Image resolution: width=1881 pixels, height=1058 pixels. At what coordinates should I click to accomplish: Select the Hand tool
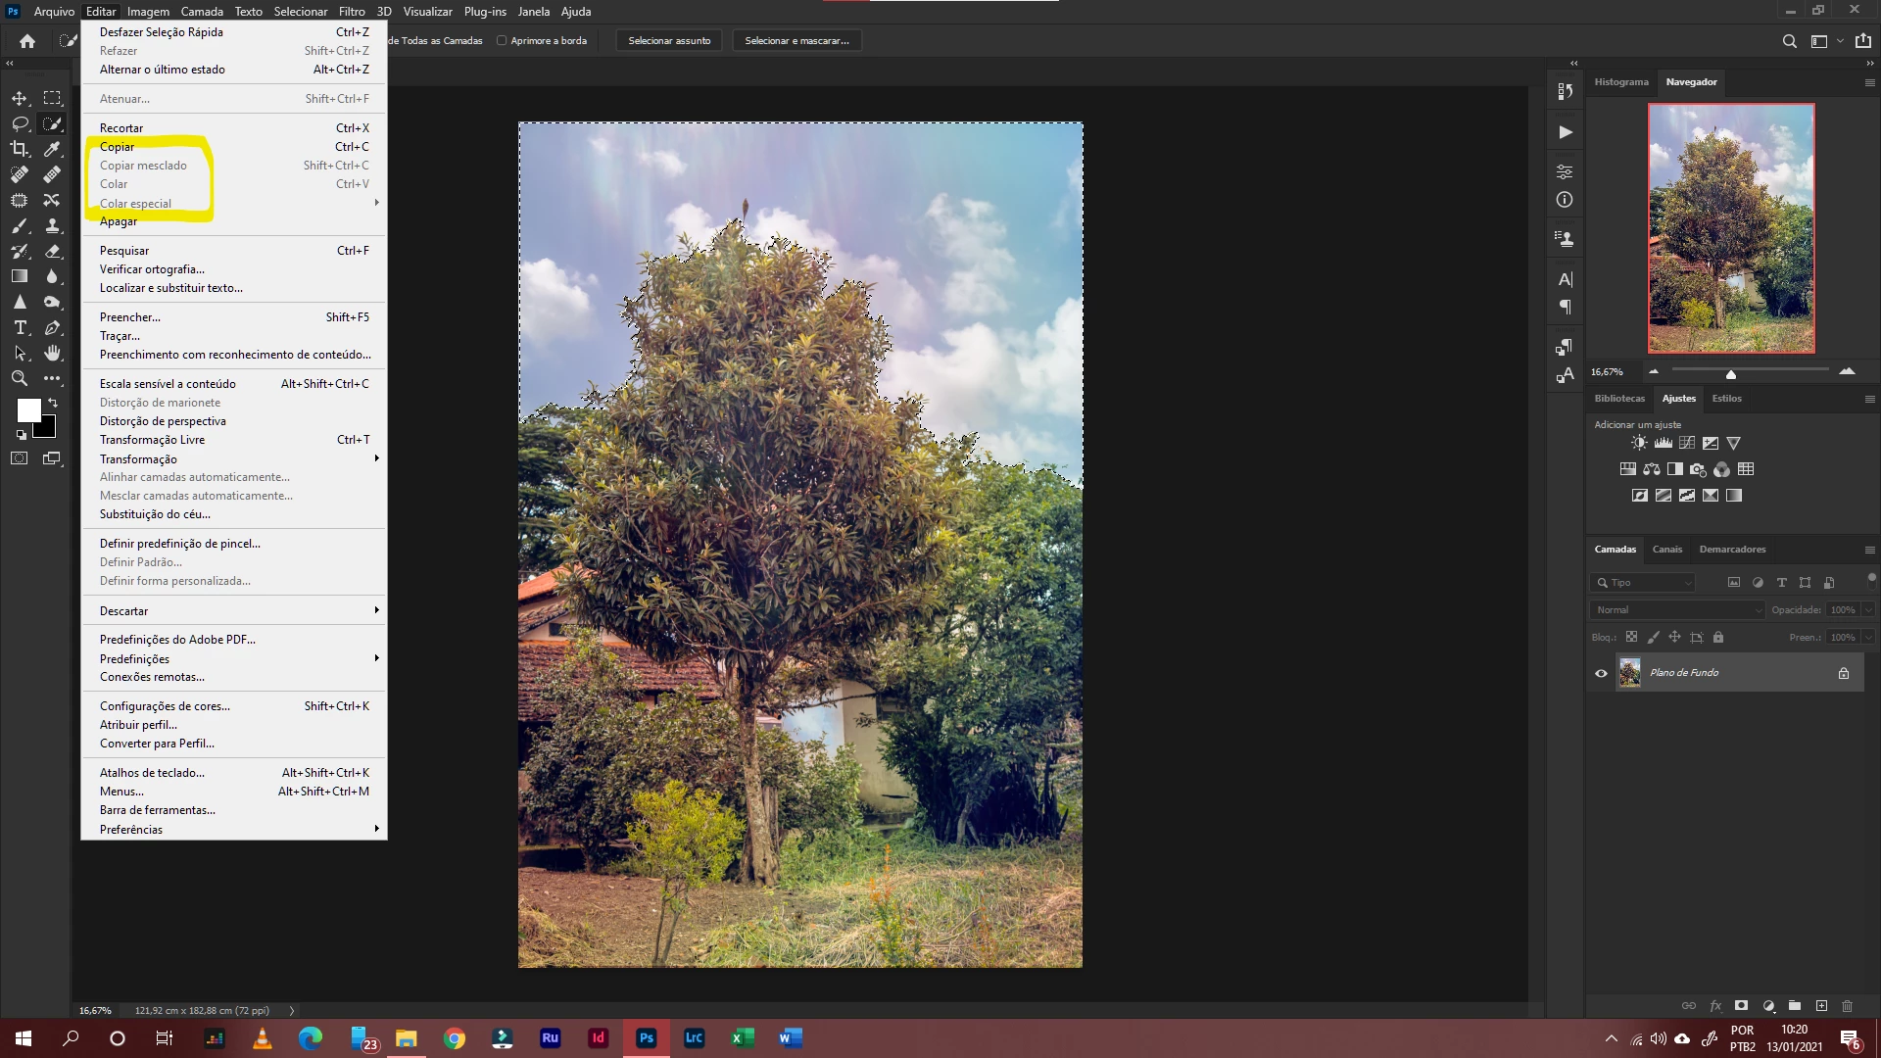[x=53, y=353]
